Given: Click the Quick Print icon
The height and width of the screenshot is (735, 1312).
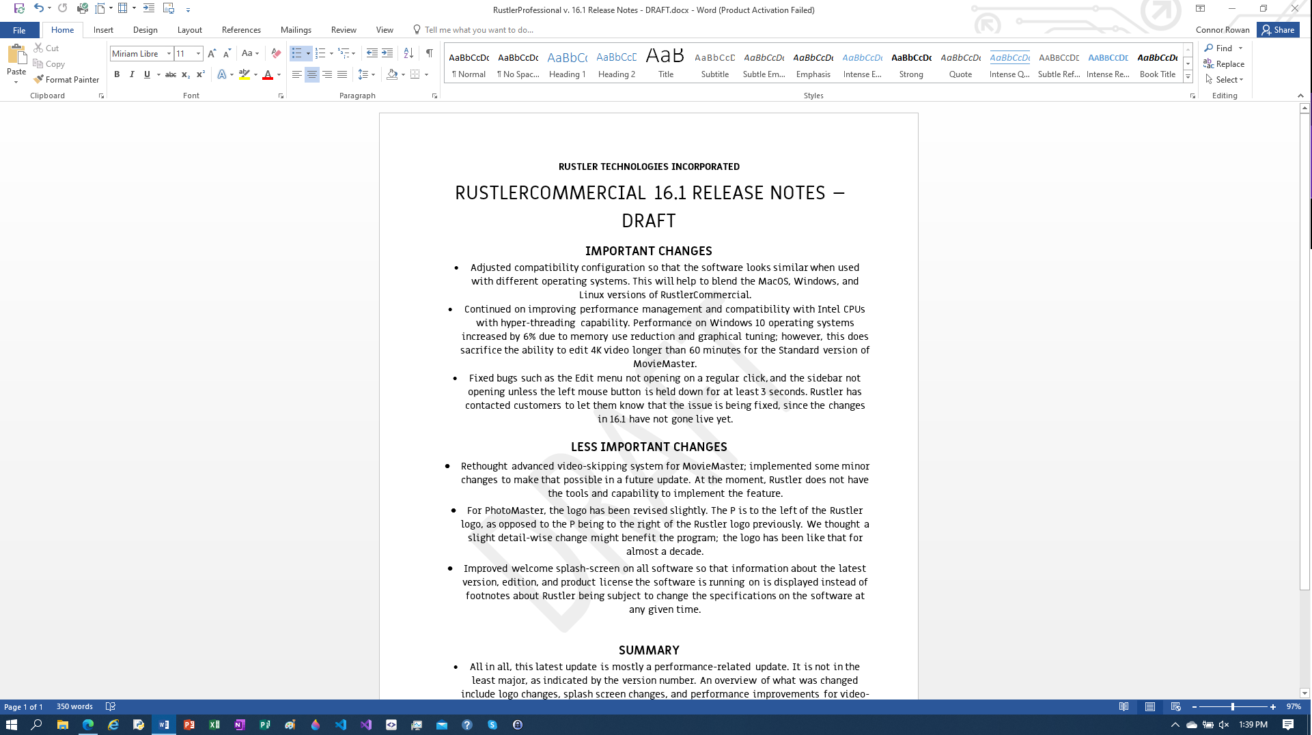Looking at the screenshot, I should [x=82, y=9].
